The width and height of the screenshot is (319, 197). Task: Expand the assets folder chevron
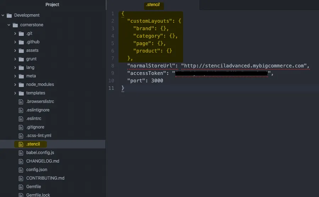click(x=15, y=50)
